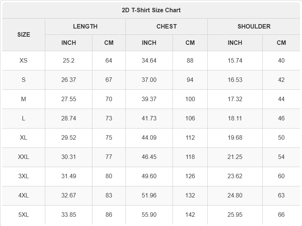Select the 25.2 length inch cell

(69, 61)
